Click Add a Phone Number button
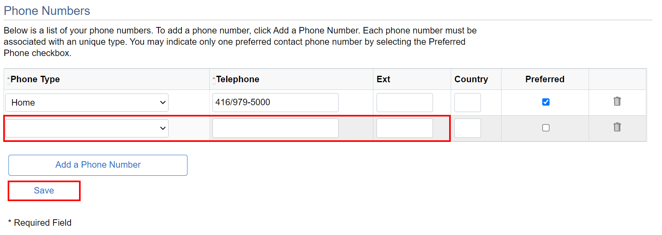Screen dimensions: 662x235 click(x=98, y=165)
